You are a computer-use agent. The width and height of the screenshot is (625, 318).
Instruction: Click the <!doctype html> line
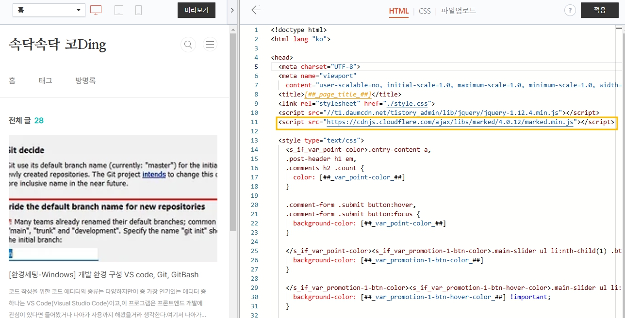click(x=298, y=30)
